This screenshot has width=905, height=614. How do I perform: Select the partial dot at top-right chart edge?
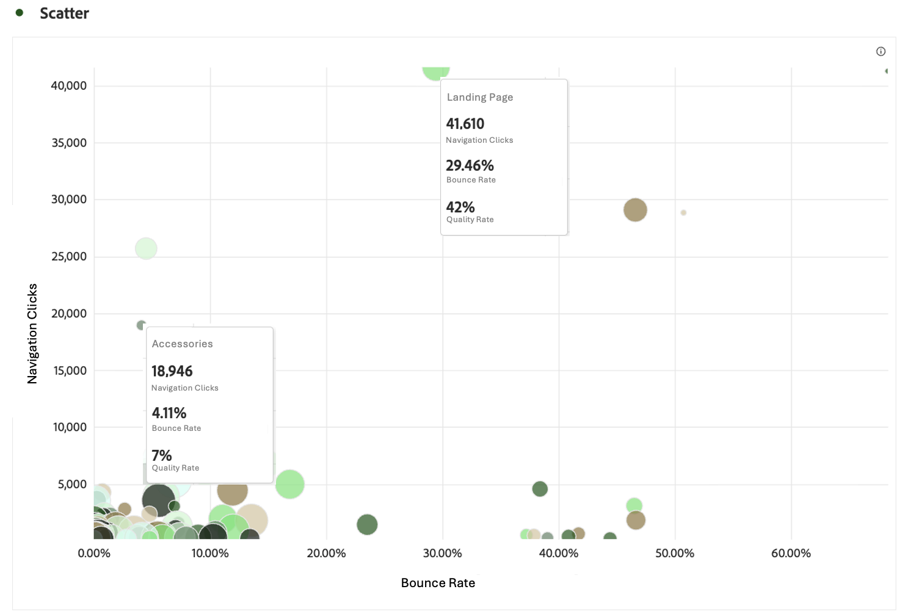887,71
